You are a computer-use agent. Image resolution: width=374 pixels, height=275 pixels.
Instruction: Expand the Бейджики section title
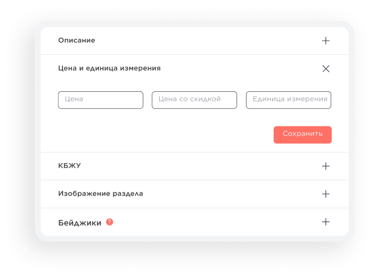pos(80,223)
